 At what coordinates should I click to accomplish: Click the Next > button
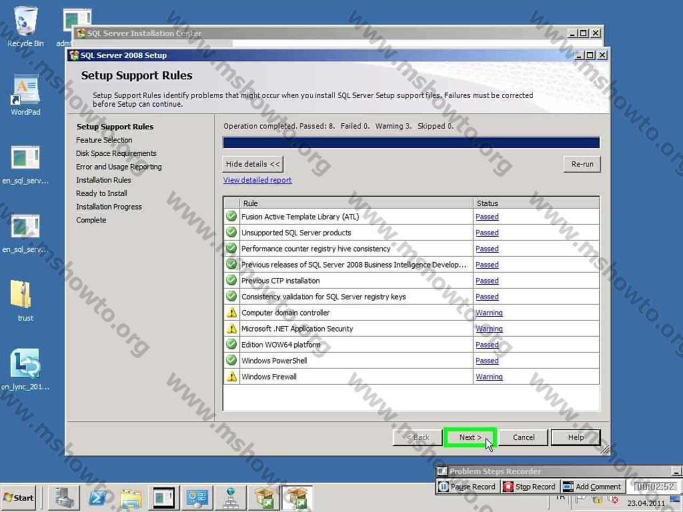point(470,437)
